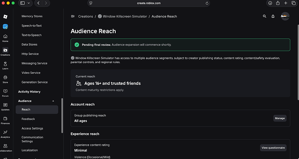299x159 pixels.
Task: Collapse the navigation menu toggle icon
Action: [x=73, y=16]
